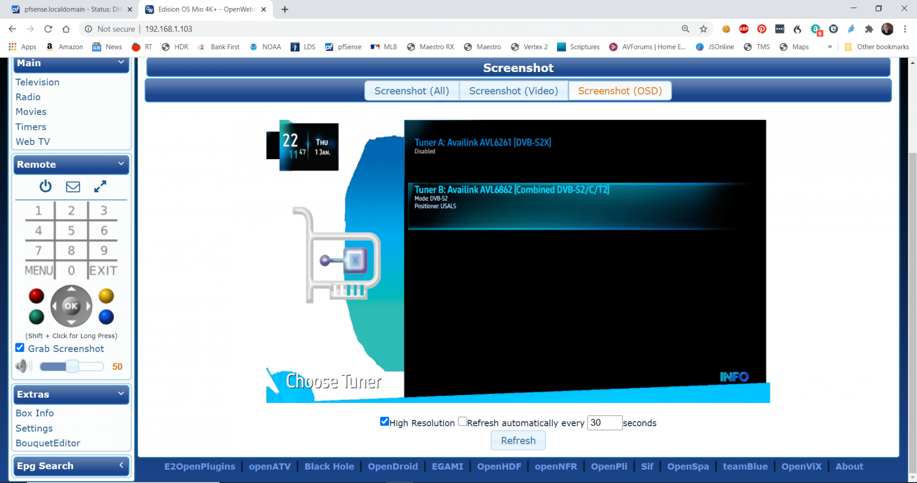This screenshot has height=483, width=917.
Task: Open Box Info under Extras
Action: pos(34,413)
